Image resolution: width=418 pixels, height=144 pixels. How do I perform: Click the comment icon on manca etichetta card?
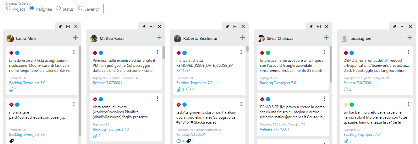tap(189, 89)
